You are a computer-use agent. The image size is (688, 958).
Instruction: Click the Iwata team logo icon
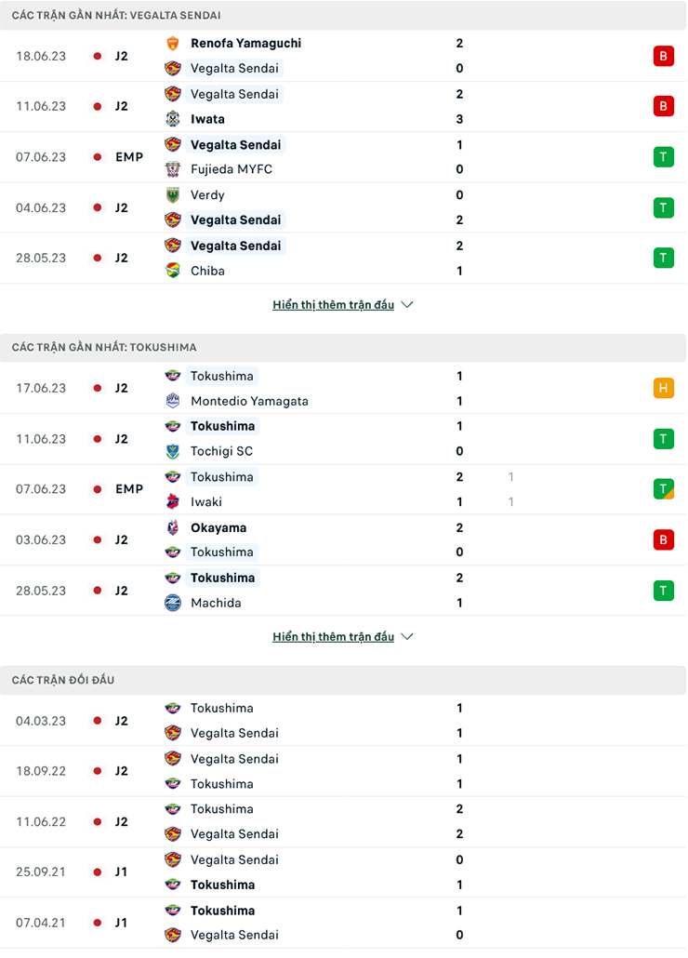[x=173, y=119]
